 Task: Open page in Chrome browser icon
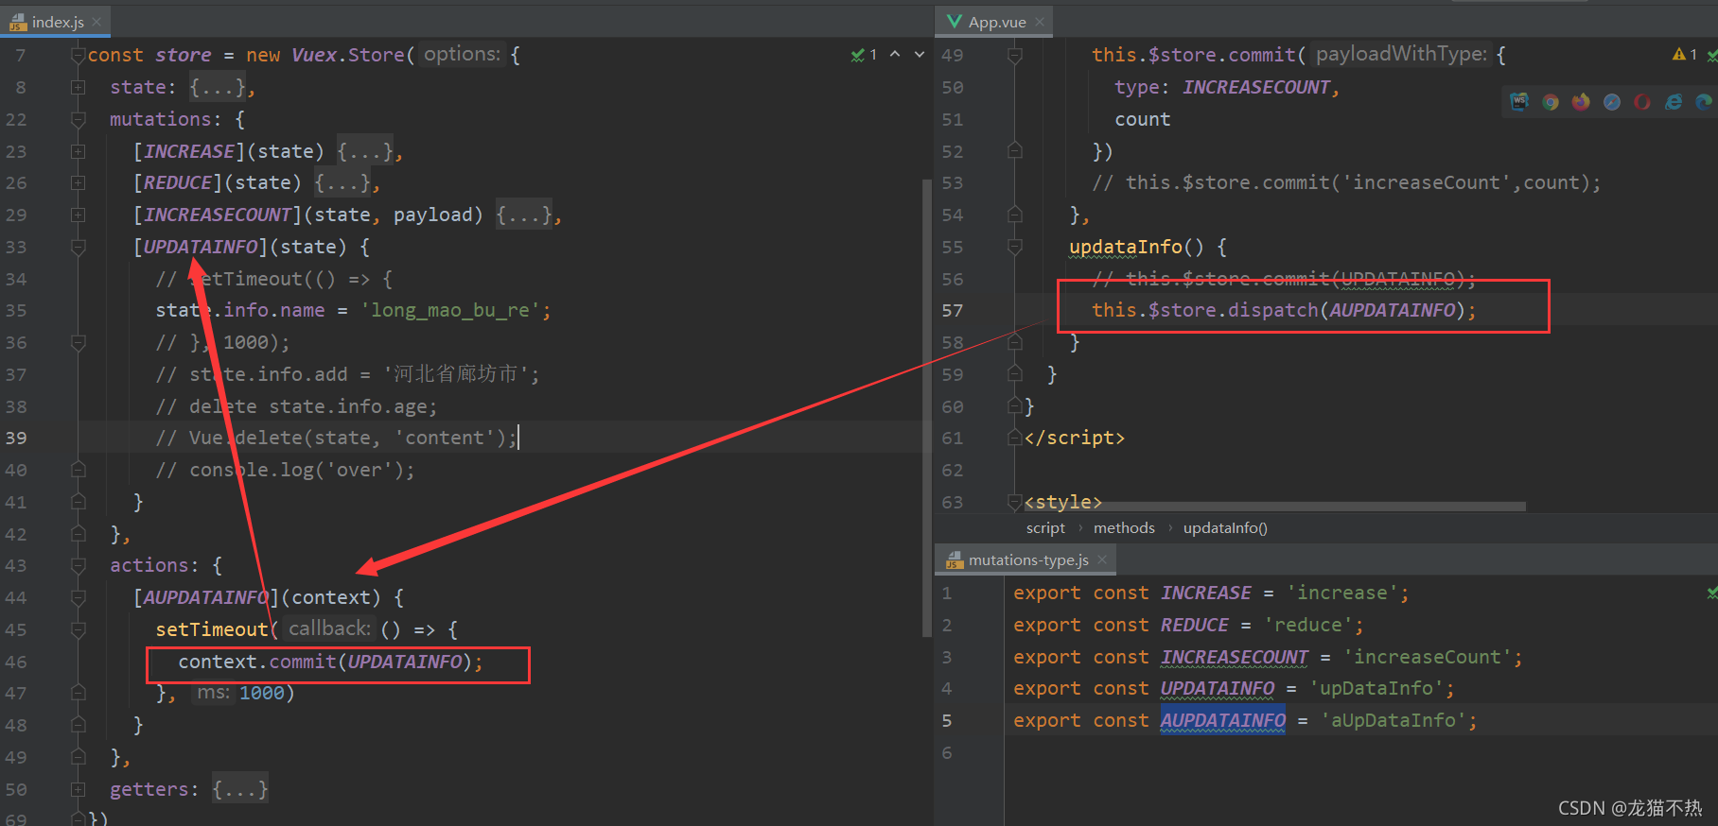click(x=1551, y=102)
